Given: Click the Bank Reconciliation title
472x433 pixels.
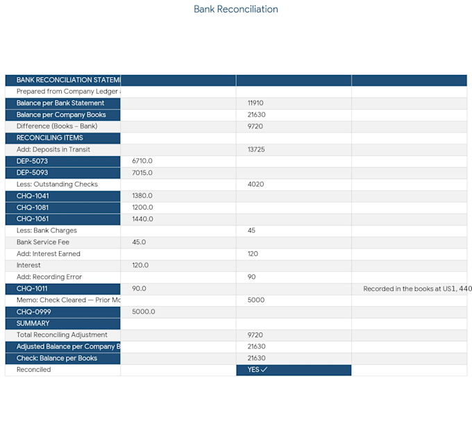Looking at the screenshot, I should point(236,9).
